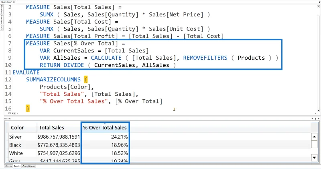Image resolution: width=321 pixels, height=169 pixels.
Task: Click VAR AllSales variable name on line 9
Action: click(x=67, y=58)
